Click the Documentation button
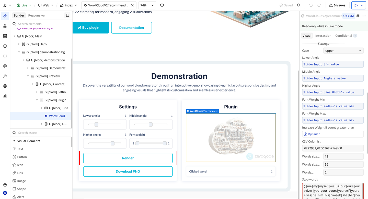 [x=132, y=28]
